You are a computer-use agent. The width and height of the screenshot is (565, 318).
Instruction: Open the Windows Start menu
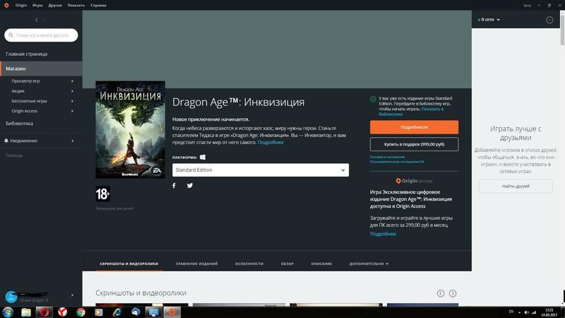(x=8, y=312)
